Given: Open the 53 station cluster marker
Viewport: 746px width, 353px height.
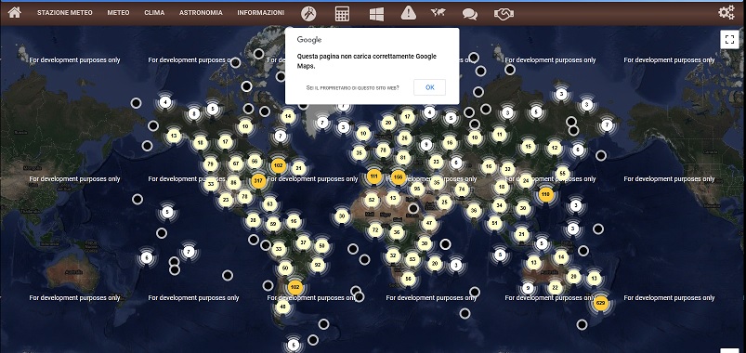Looking at the screenshot, I should tap(412, 260).
